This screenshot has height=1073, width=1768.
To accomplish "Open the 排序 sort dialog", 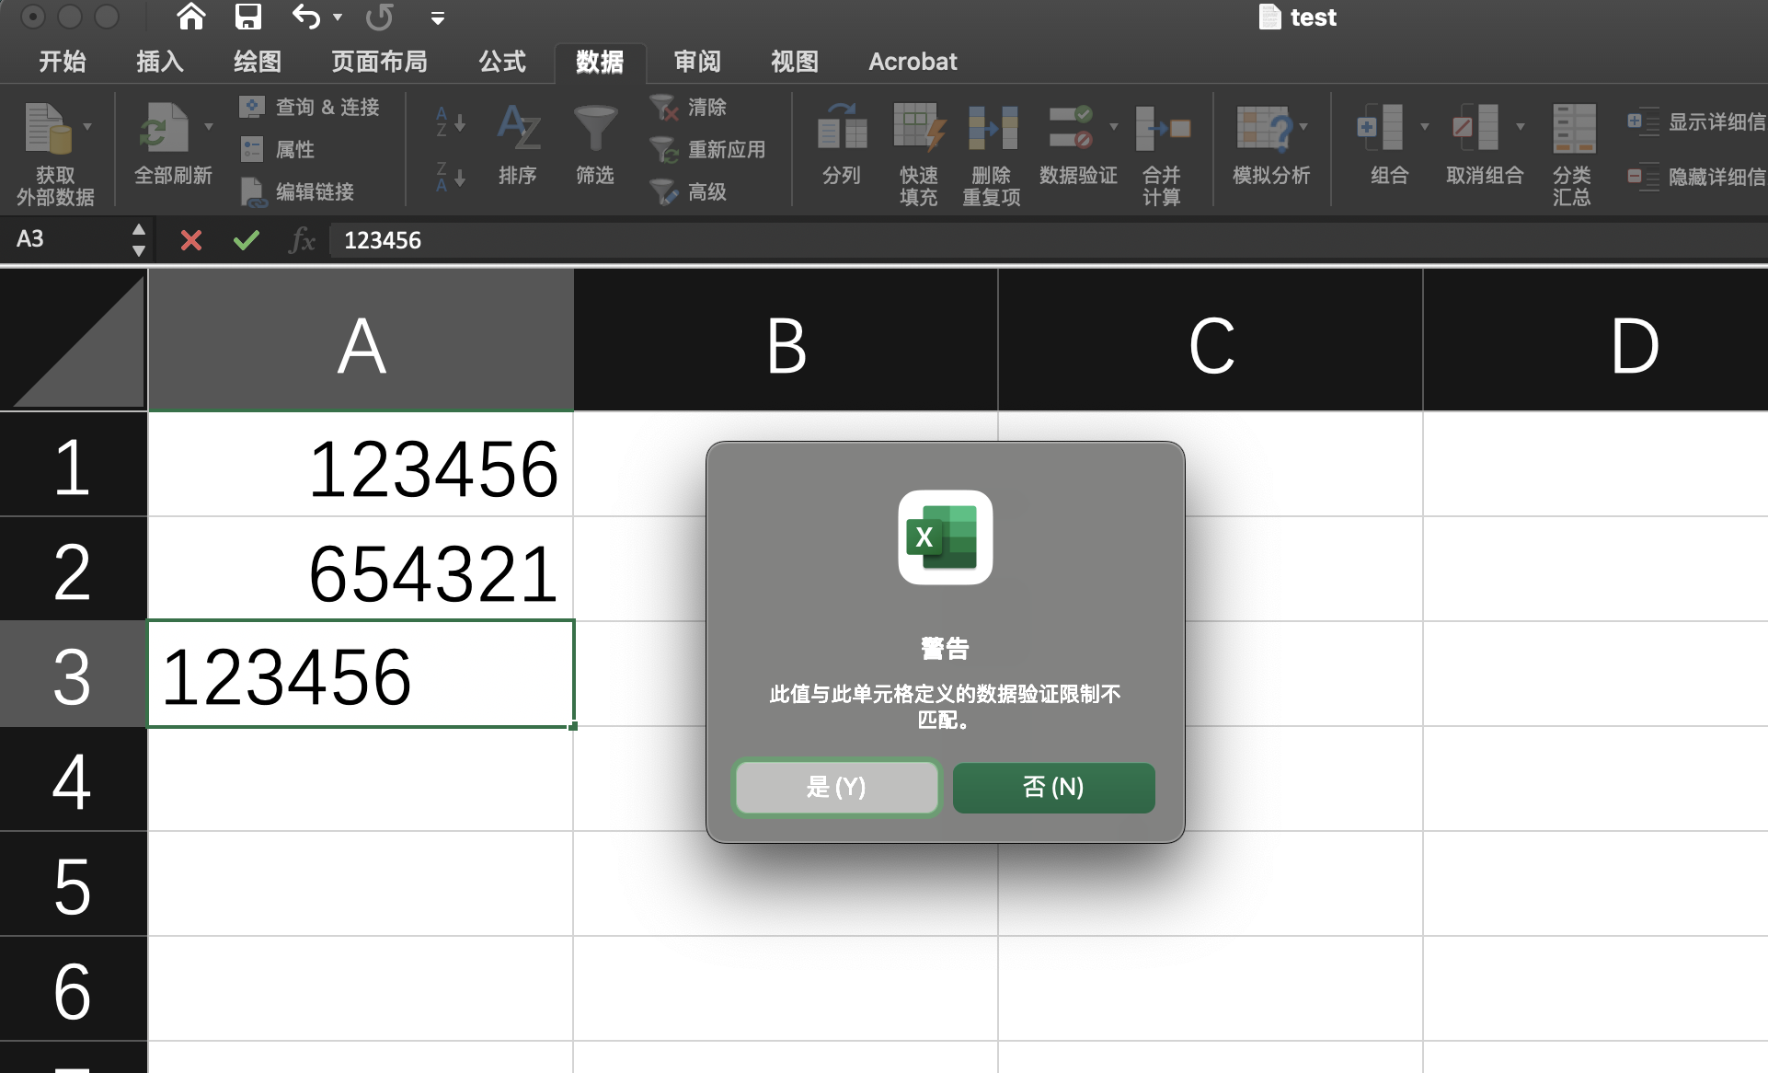I will click(518, 145).
